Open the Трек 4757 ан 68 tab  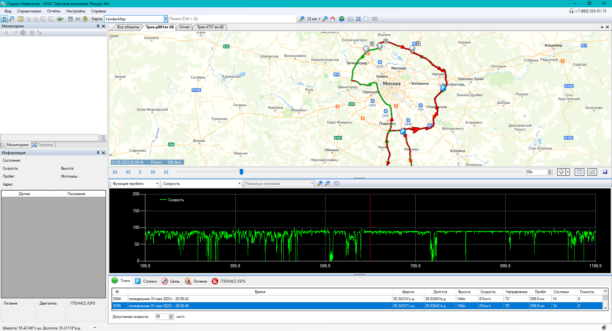210,27
